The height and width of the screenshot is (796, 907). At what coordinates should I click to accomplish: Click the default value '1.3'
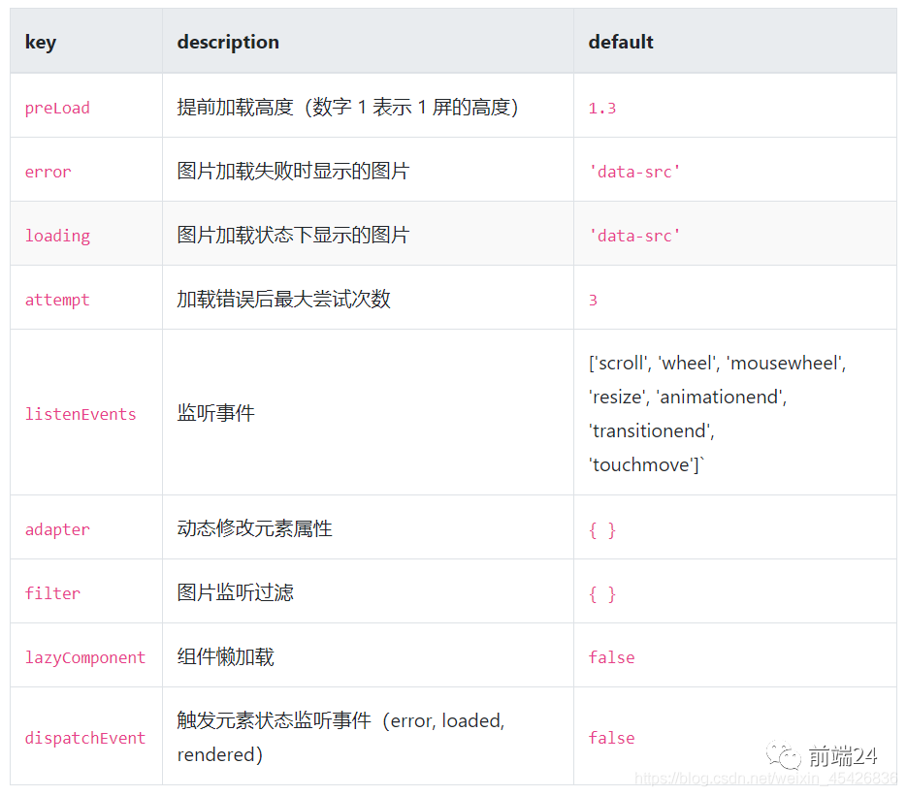tap(602, 108)
